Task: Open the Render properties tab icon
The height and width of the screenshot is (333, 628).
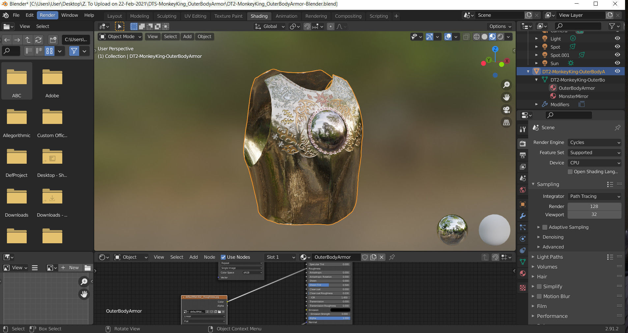Action: (x=523, y=143)
